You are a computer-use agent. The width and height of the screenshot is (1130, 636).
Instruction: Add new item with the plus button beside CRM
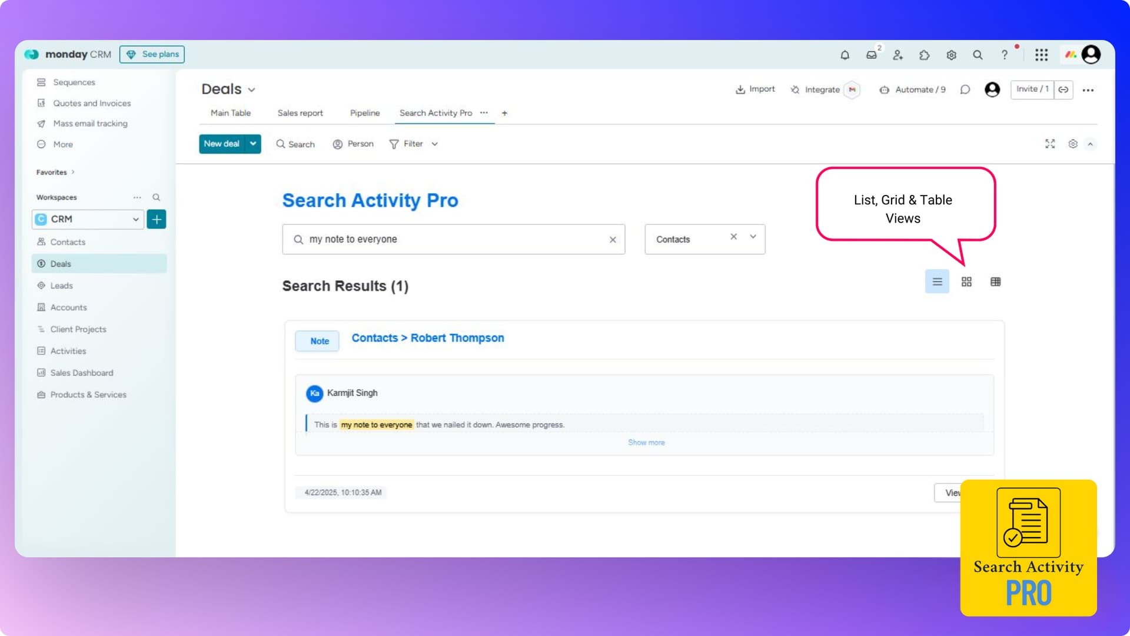pos(157,219)
